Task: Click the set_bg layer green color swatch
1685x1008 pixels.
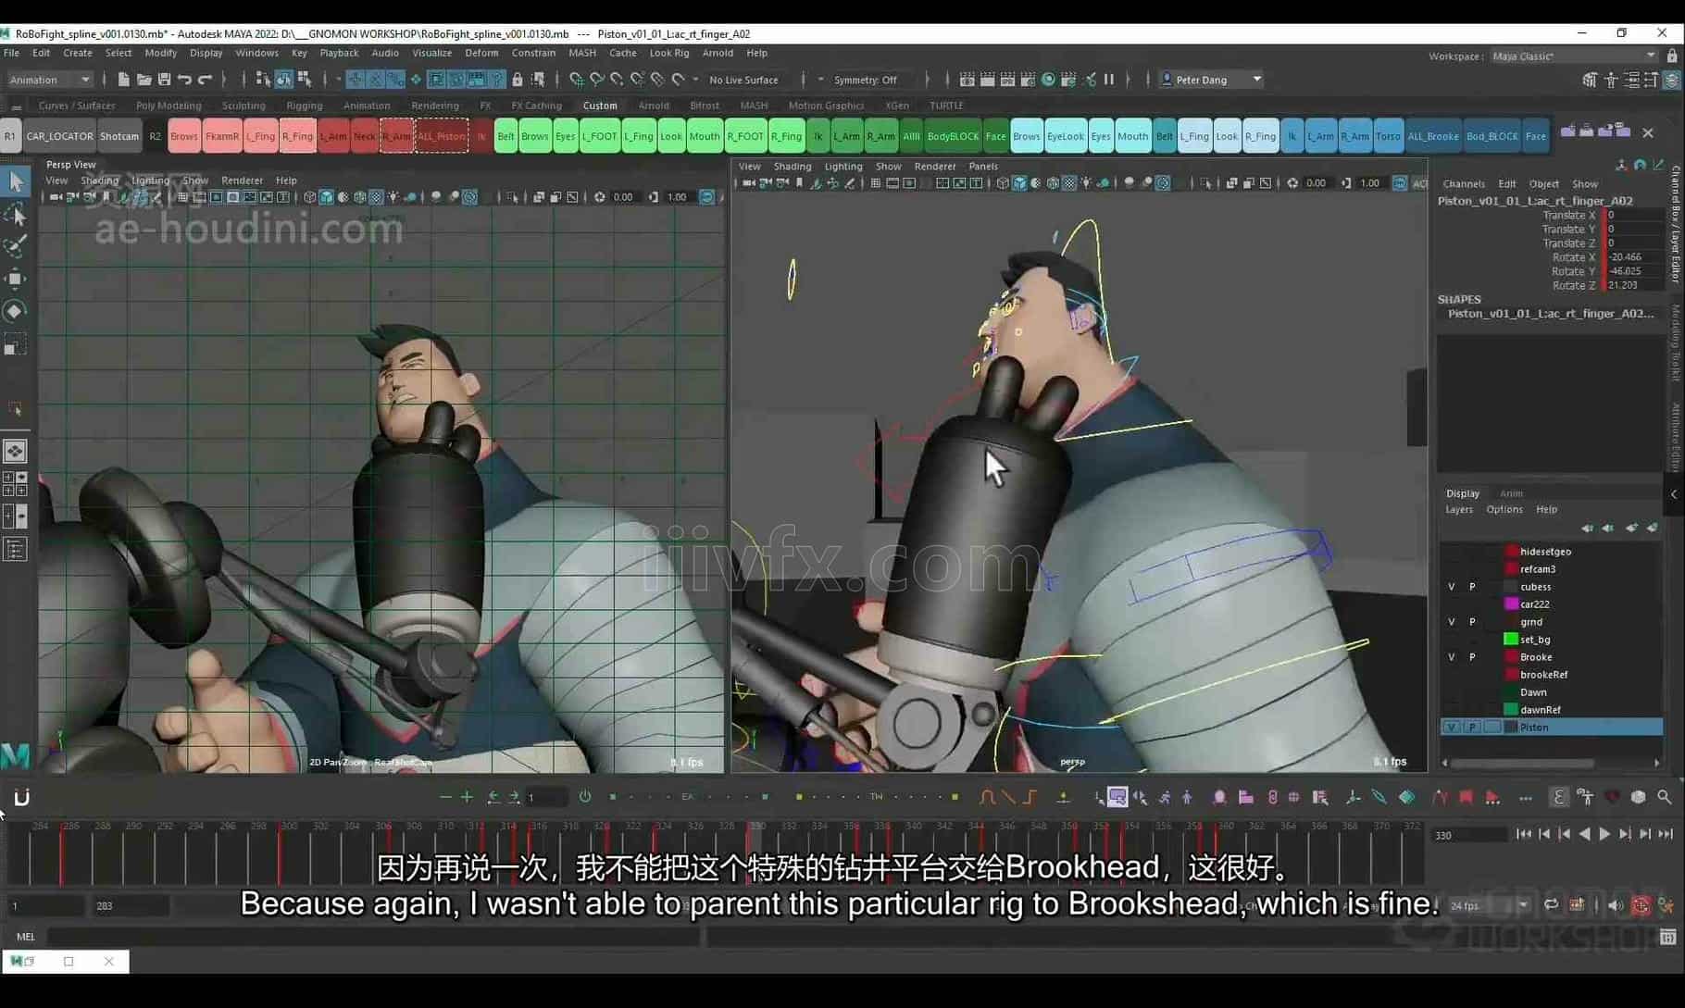Action: point(1511,640)
